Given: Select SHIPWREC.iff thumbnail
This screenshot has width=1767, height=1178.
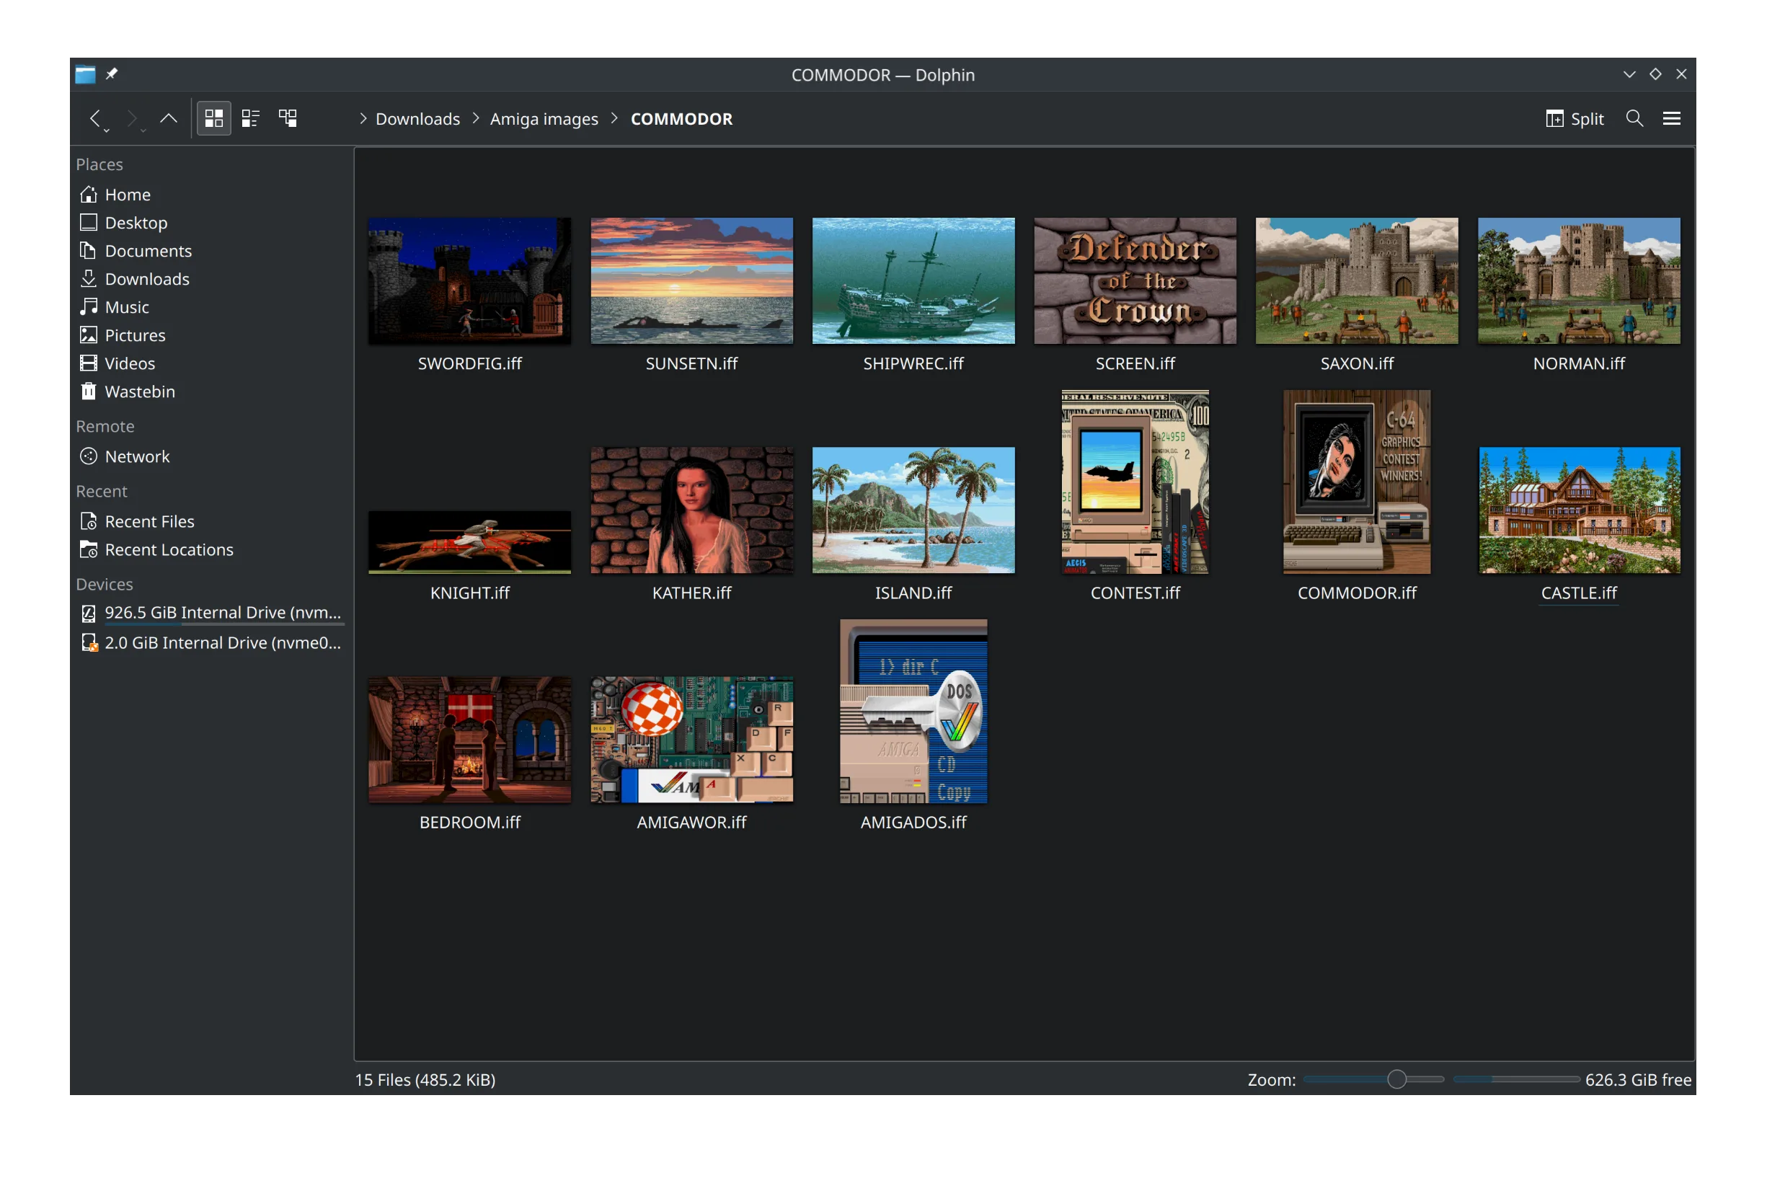Looking at the screenshot, I should coord(913,281).
